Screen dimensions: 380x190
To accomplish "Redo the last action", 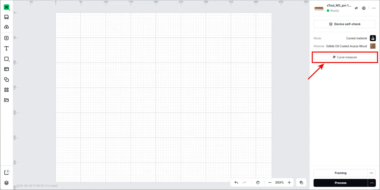I will [x=244, y=183].
